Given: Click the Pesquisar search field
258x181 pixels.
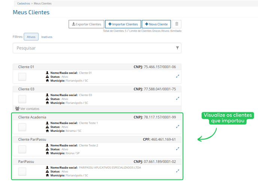Looking at the screenshot, I should coord(97,48).
